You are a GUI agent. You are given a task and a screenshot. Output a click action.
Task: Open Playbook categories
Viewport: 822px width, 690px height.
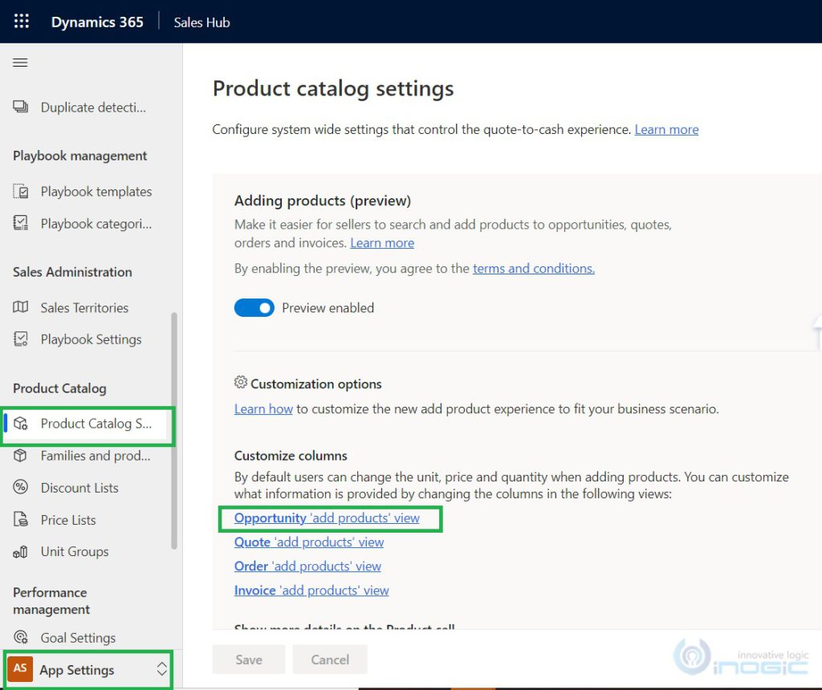point(96,223)
